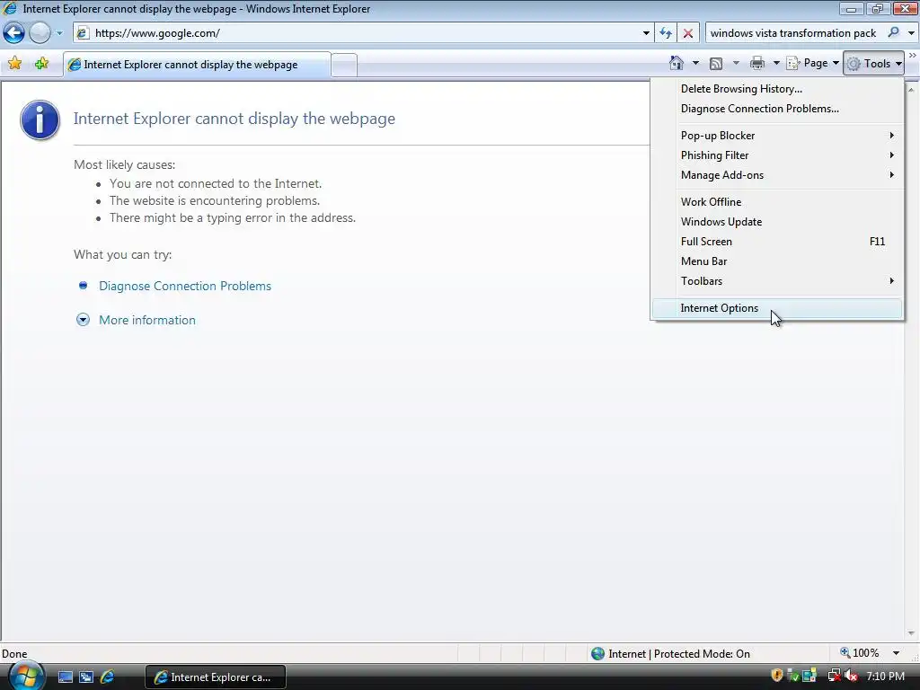This screenshot has height=690, width=920.
Task: Expand the Toolbars submenu
Action: [x=777, y=281]
